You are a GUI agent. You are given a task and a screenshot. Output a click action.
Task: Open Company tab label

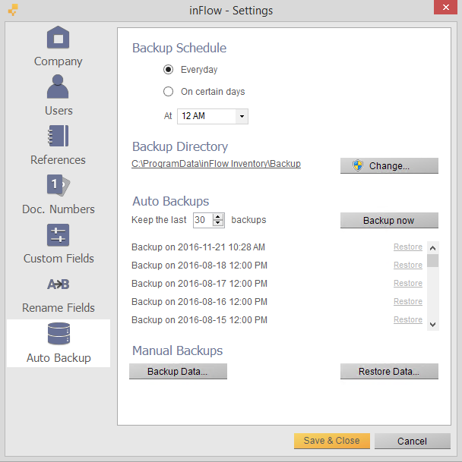59,61
